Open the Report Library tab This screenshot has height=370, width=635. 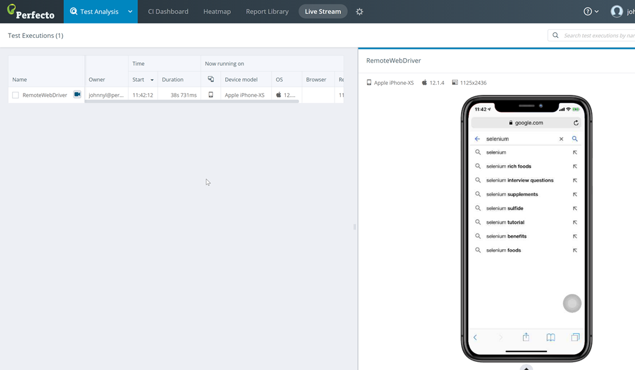pos(267,11)
